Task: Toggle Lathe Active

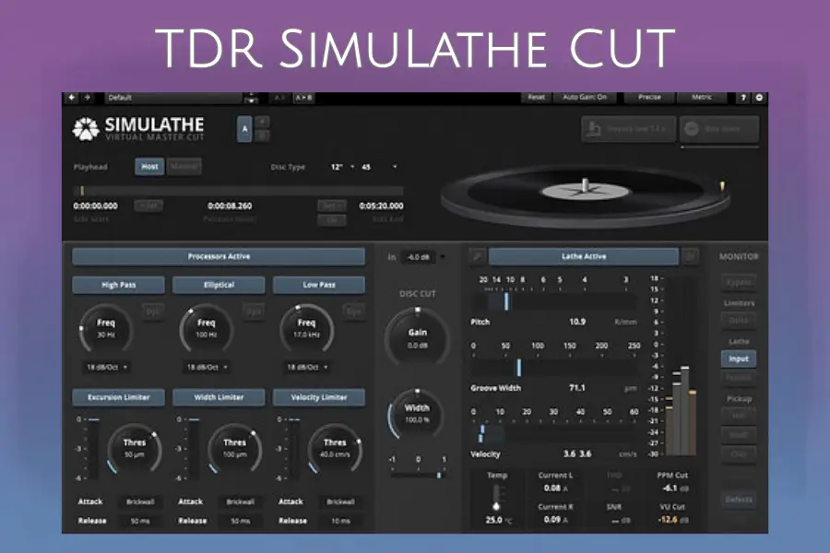Action: tap(584, 256)
